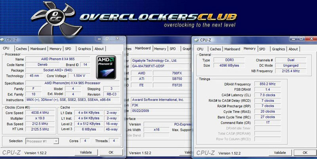
Task: Click CAS# Latency value 7.0 clocks
Action: (268, 95)
